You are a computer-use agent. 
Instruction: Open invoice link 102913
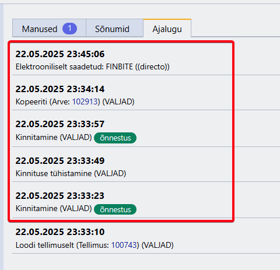(85, 101)
